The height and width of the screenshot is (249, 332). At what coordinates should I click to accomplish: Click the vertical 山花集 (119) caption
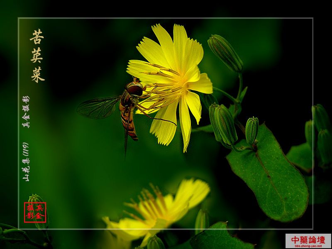coord(26,162)
